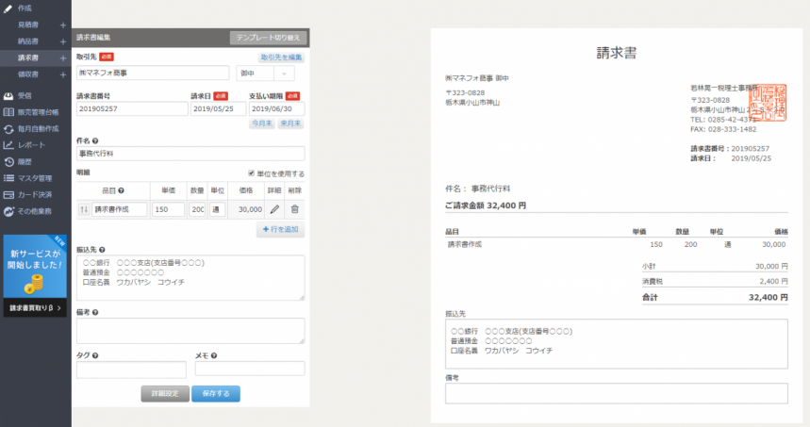Click テンプレート切り替え button
Image resolution: width=810 pixels, height=427 pixels.
tap(268, 38)
